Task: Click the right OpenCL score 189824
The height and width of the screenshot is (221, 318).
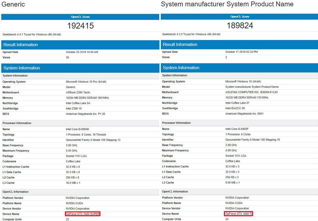Action: [240, 25]
